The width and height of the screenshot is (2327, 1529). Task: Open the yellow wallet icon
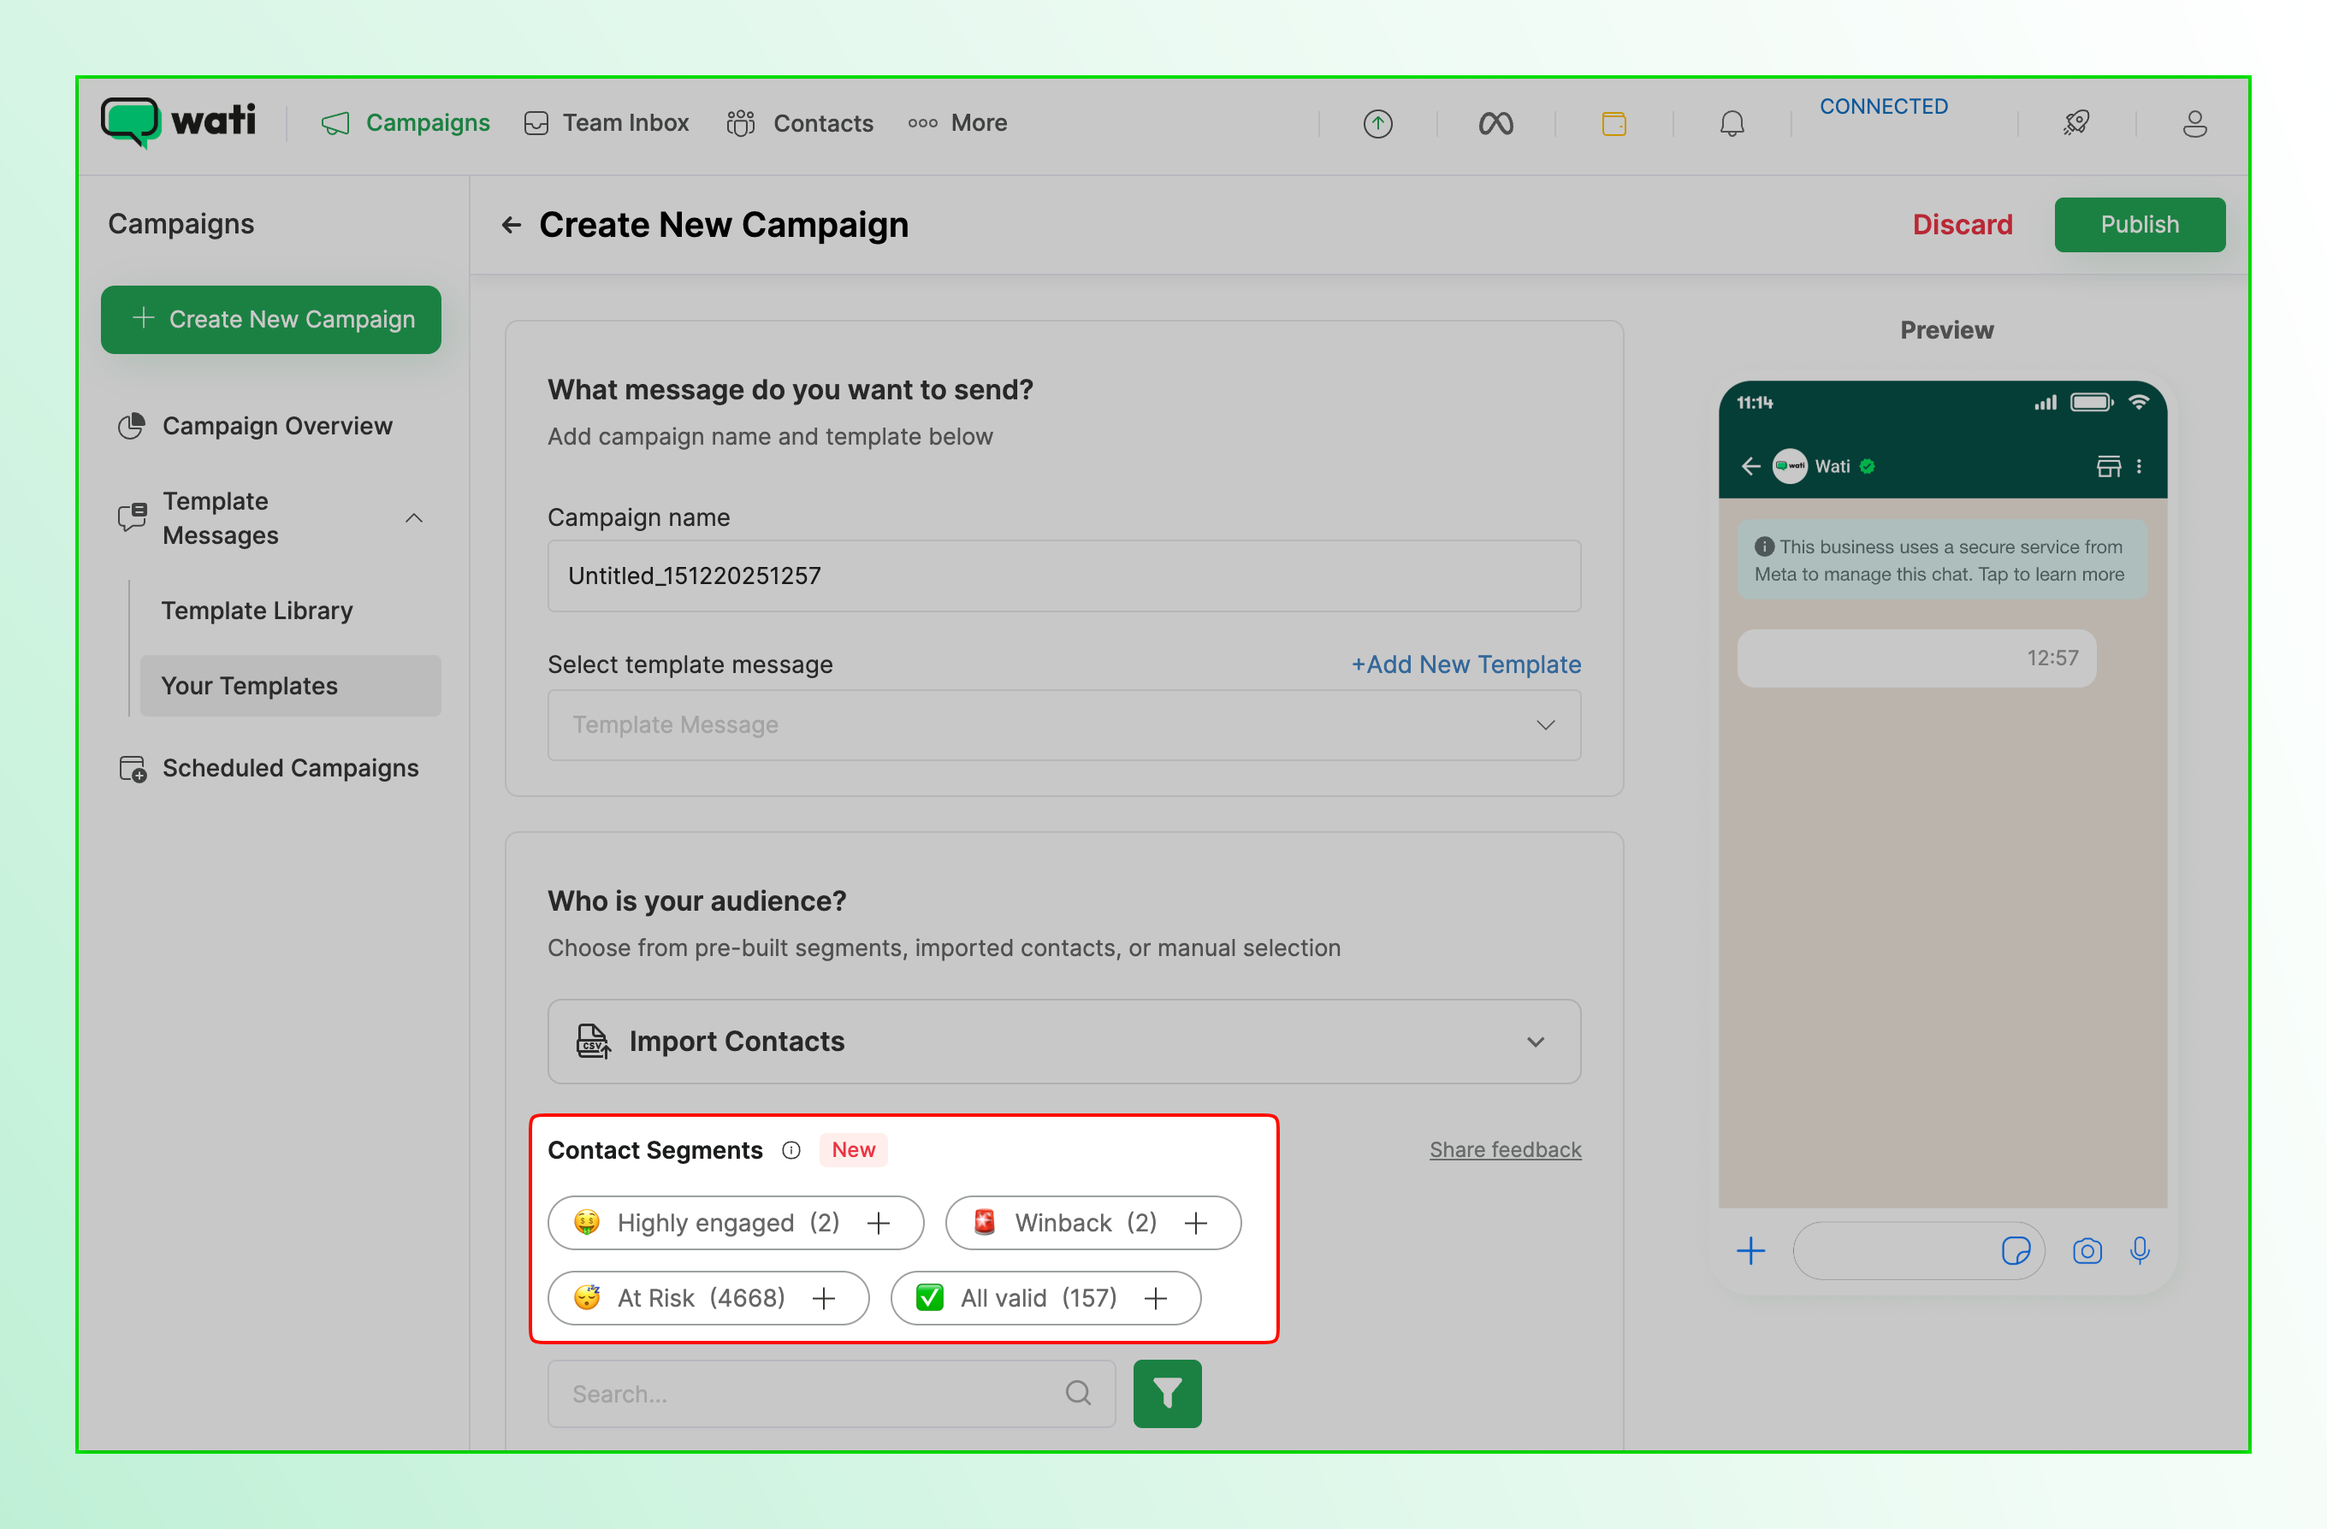1614,124
